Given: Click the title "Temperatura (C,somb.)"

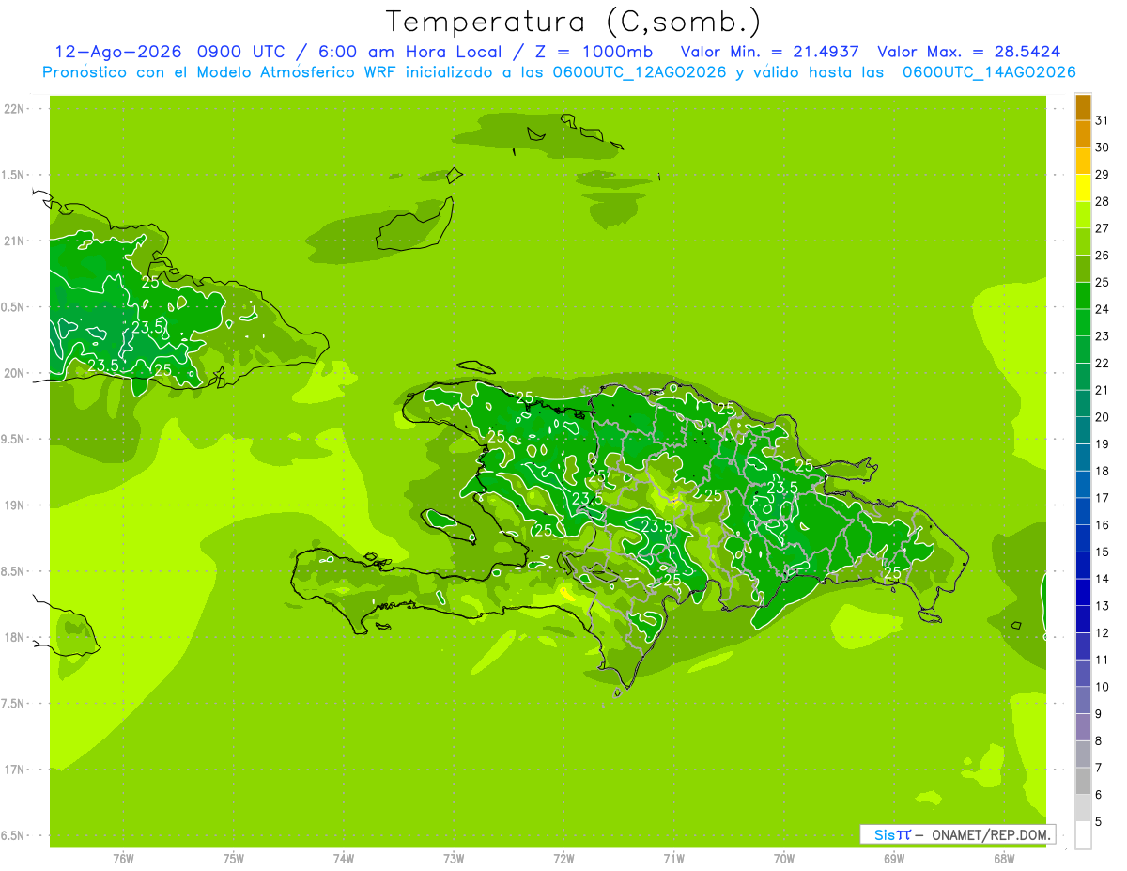Looking at the screenshot, I should coord(573,22).
